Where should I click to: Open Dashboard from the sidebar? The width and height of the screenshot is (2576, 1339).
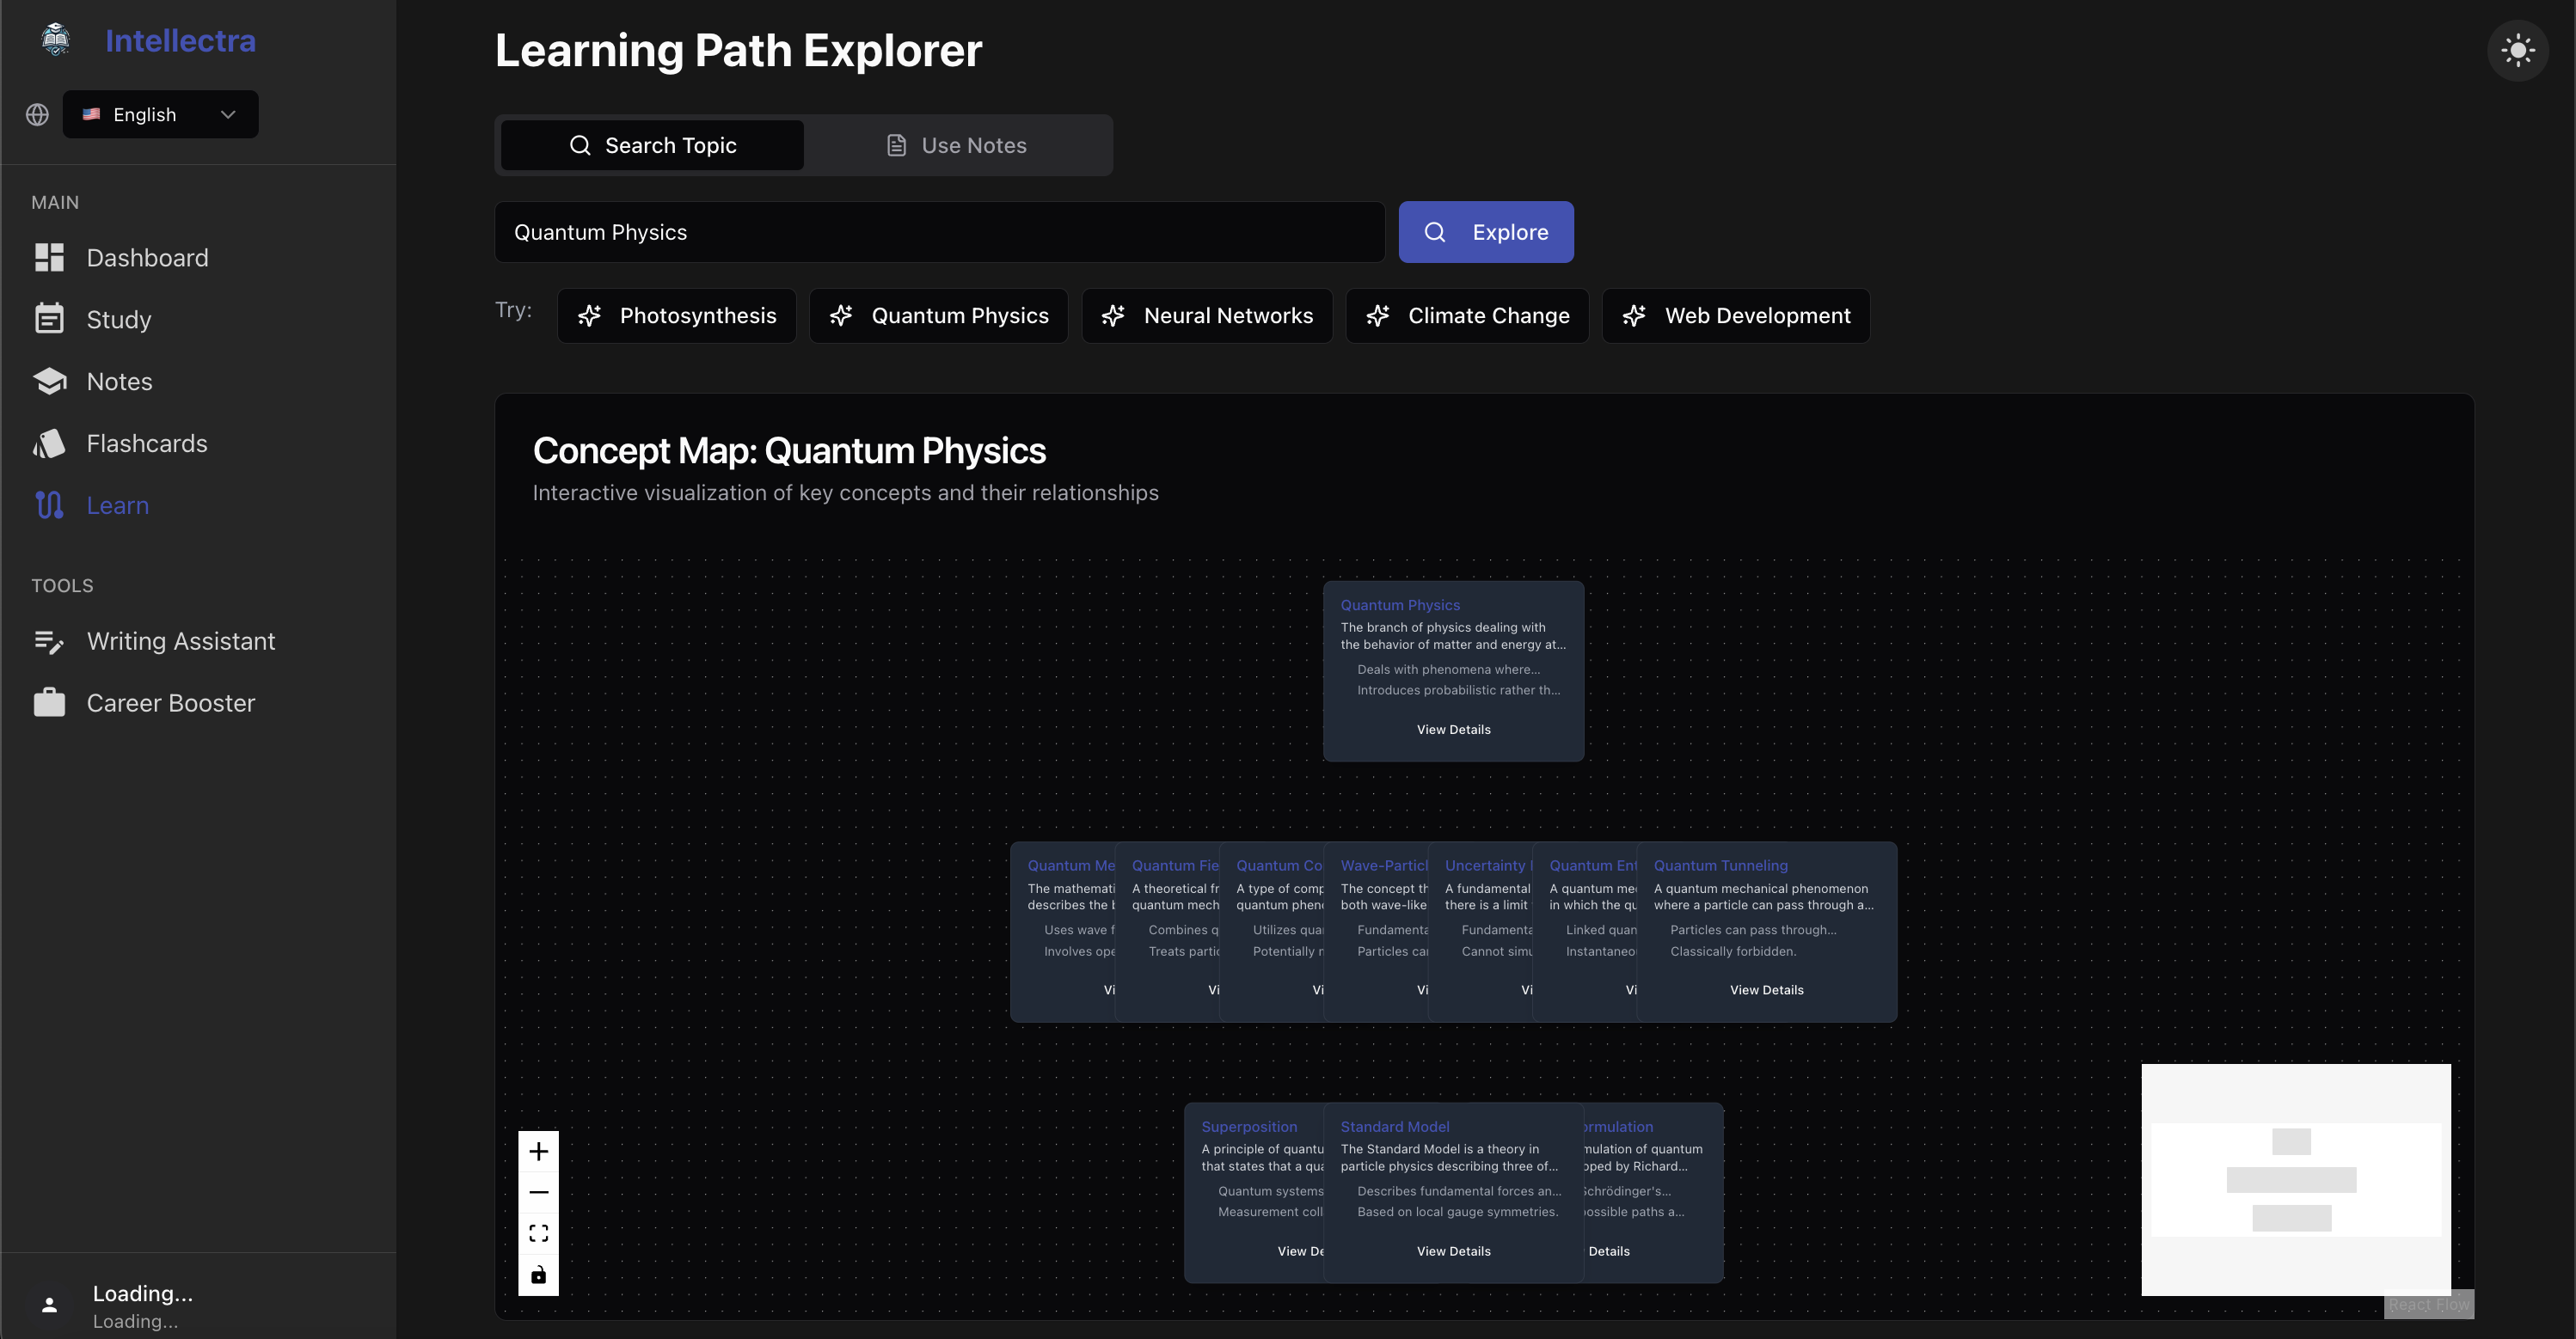147,258
